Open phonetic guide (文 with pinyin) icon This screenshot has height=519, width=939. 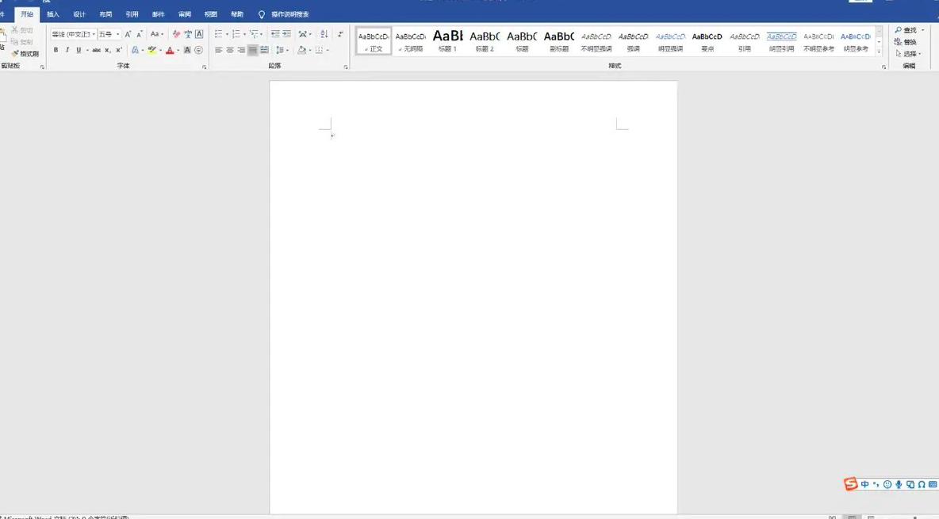pyautogui.click(x=188, y=34)
